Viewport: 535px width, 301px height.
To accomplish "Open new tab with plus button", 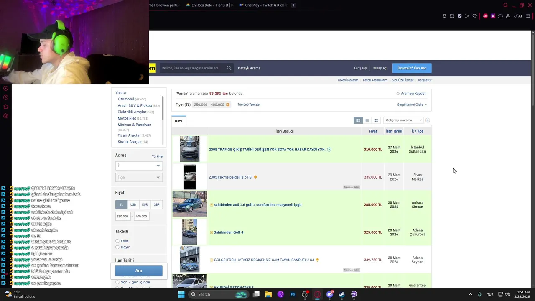I will click(293, 5).
